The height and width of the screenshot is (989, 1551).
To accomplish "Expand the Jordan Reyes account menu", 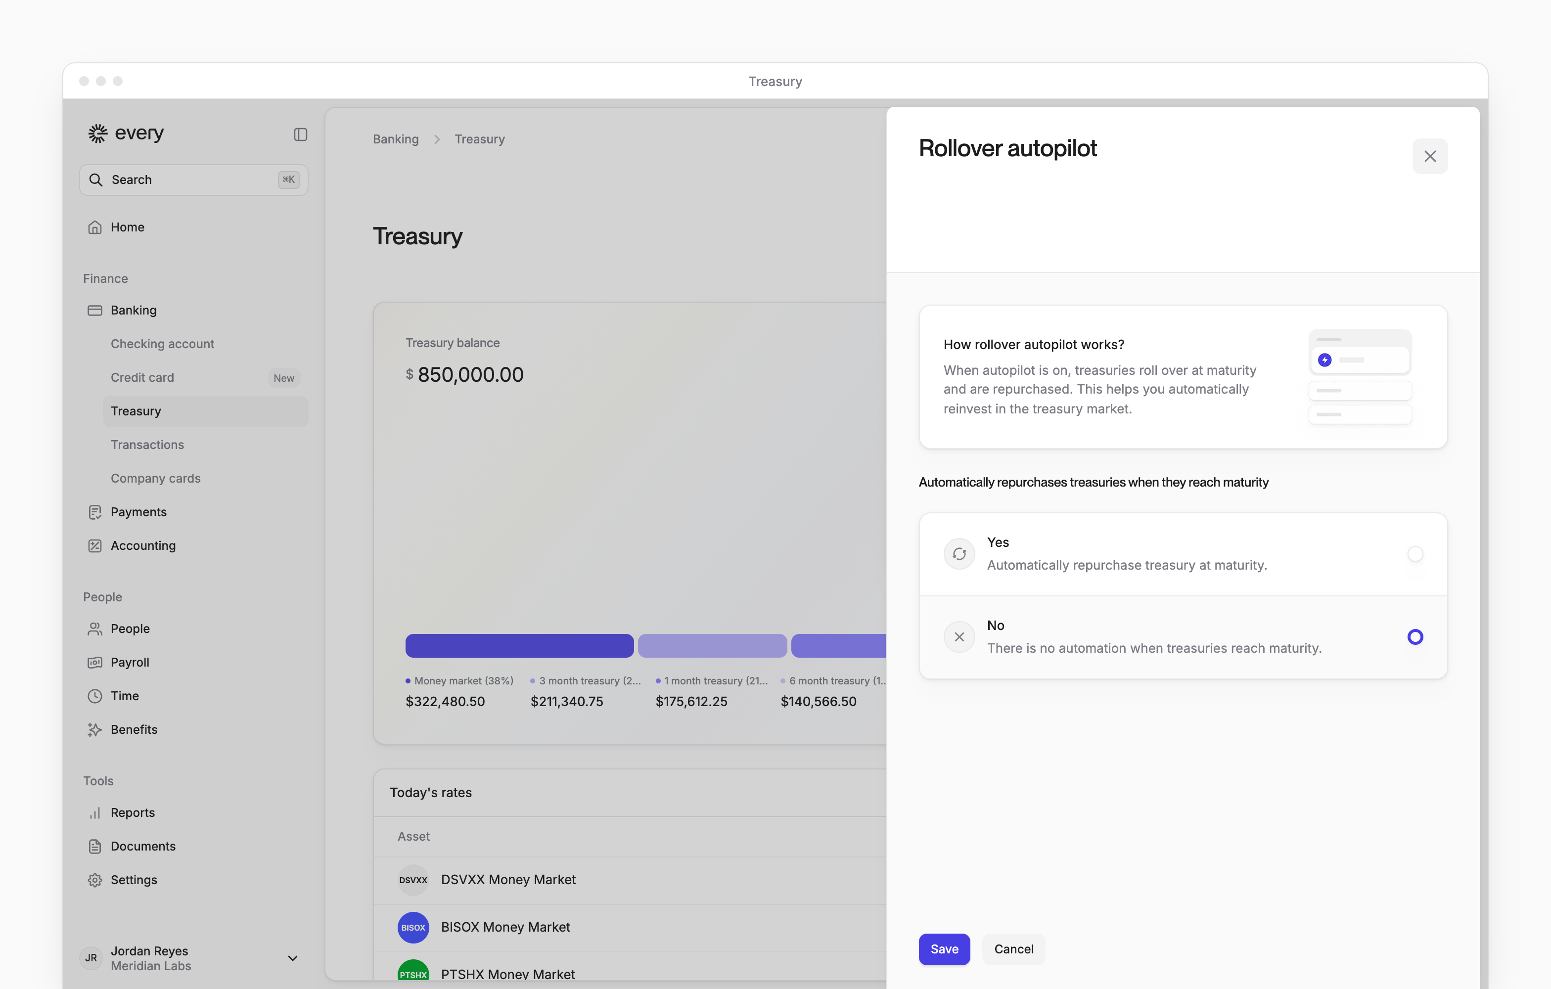I will point(292,958).
